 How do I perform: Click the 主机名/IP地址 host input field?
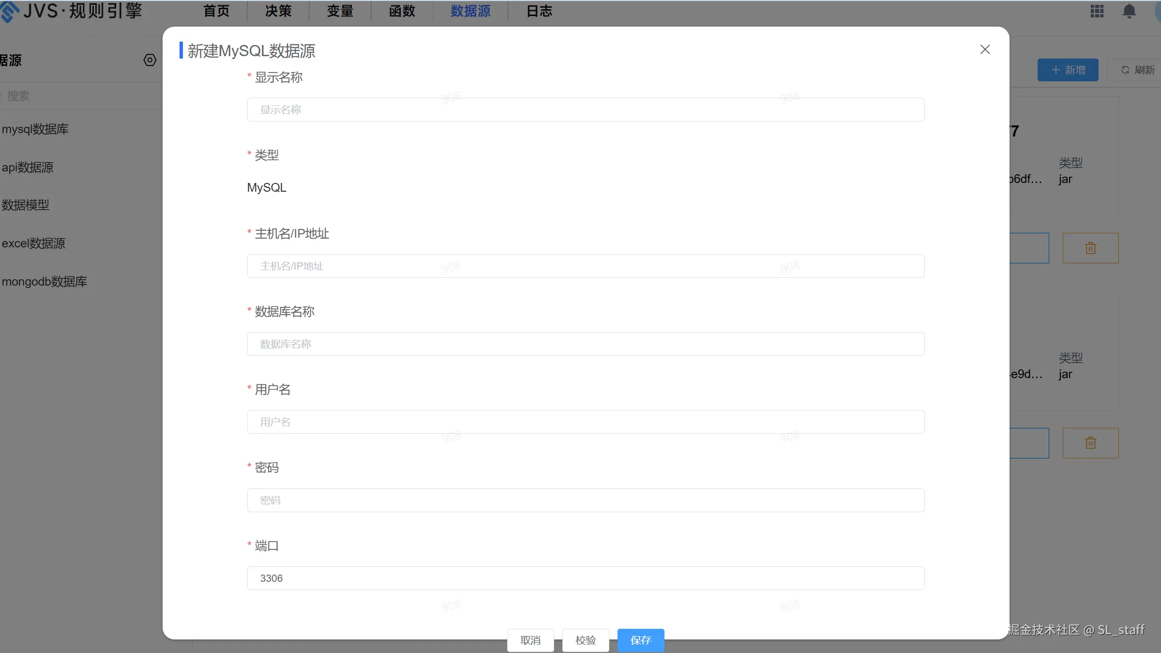[x=585, y=266]
